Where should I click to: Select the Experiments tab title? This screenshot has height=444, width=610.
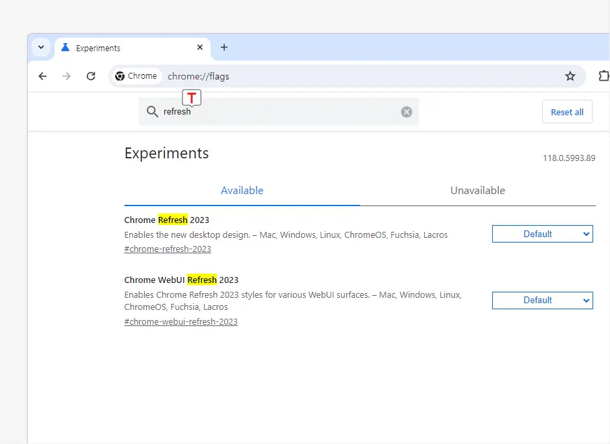[x=98, y=49]
